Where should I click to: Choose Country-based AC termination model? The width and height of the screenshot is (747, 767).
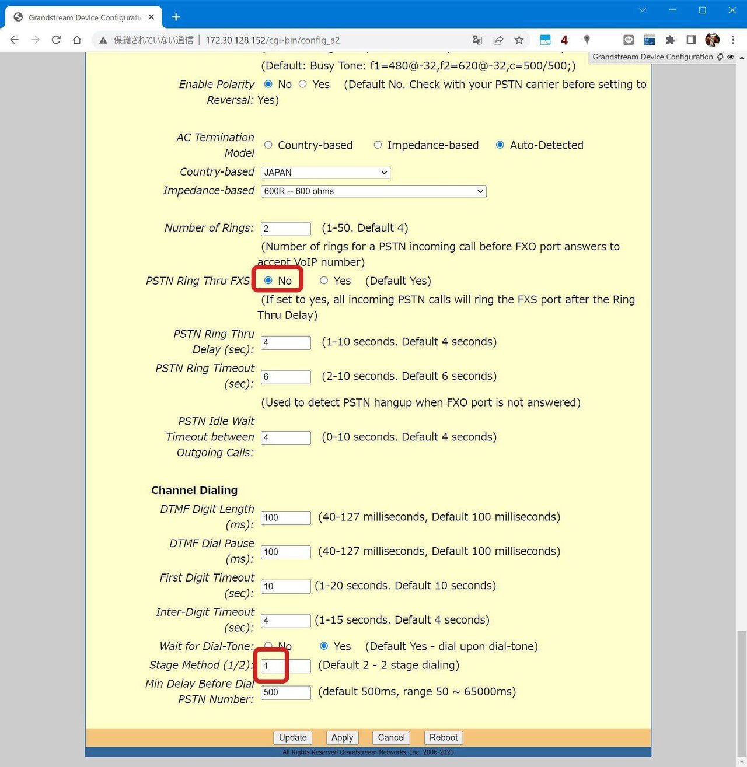(x=268, y=145)
